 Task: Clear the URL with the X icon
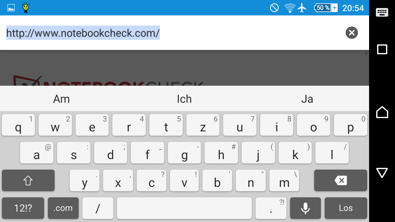(x=351, y=33)
